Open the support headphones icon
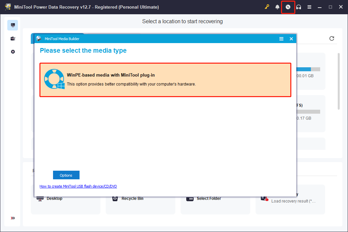The image size is (348, 232). [x=299, y=7]
